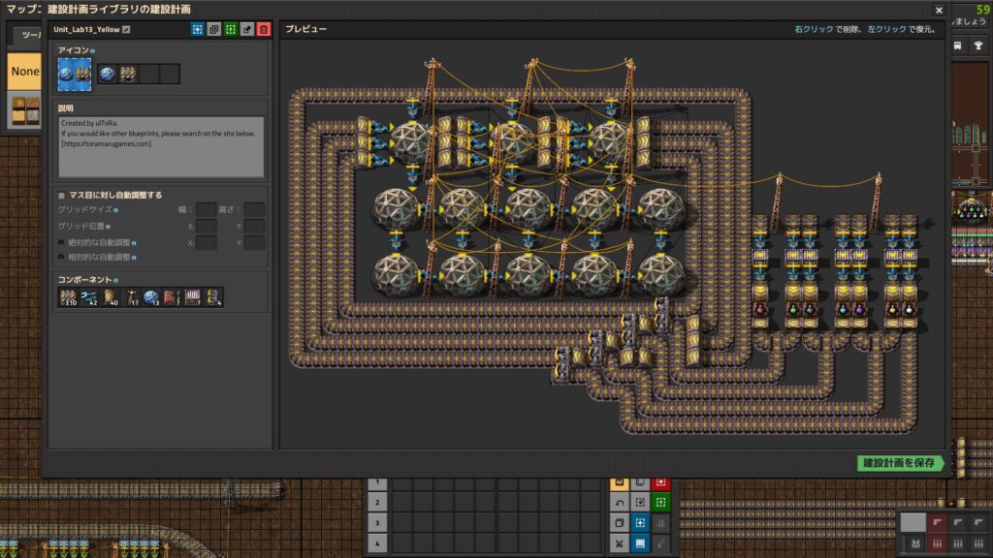
Task: Click the blue select-new-contents icon in the header
Action: (198, 29)
